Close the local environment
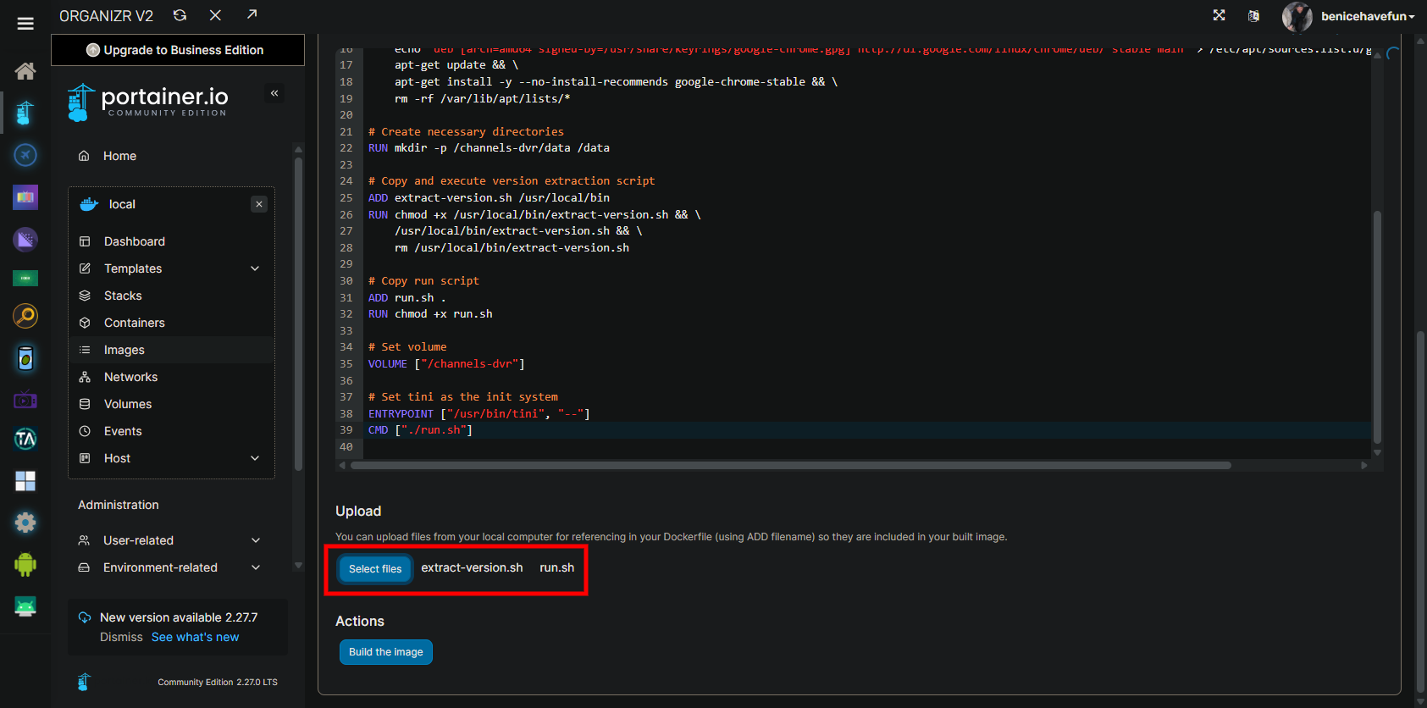Image resolution: width=1427 pixels, height=708 pixels. point(259,204)
